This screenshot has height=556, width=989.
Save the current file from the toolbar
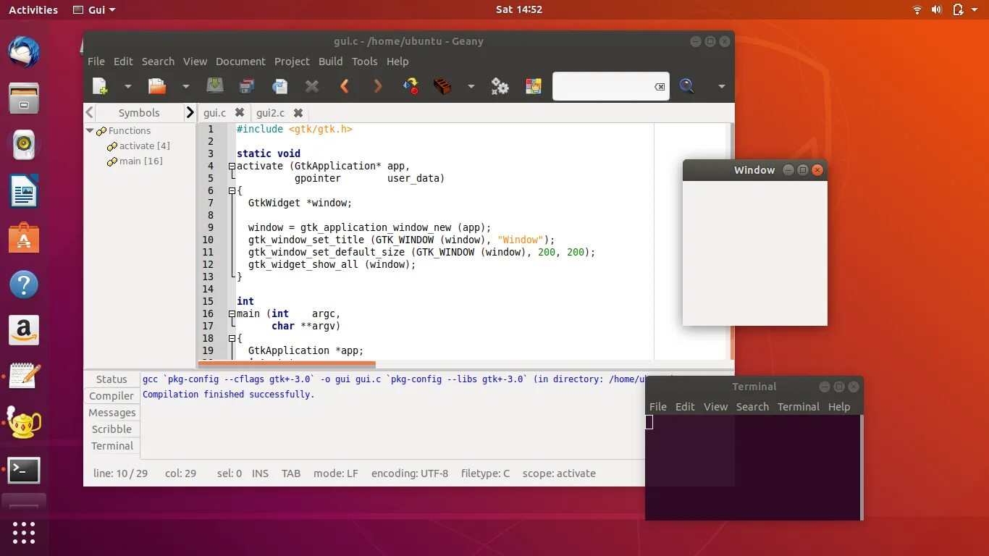(215, 86)
